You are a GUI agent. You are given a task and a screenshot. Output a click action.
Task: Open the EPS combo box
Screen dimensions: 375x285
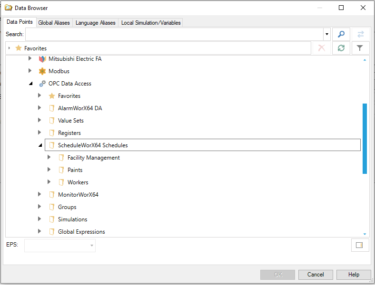tap(60, 246)
